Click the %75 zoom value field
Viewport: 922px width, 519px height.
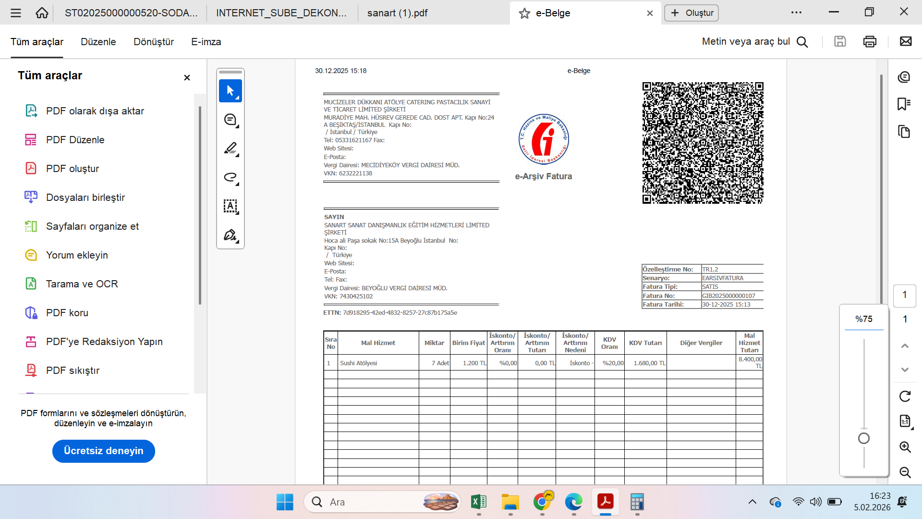pos(863,319)
